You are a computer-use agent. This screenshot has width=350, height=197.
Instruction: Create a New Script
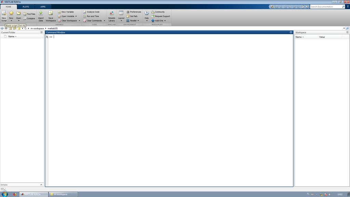4,16
